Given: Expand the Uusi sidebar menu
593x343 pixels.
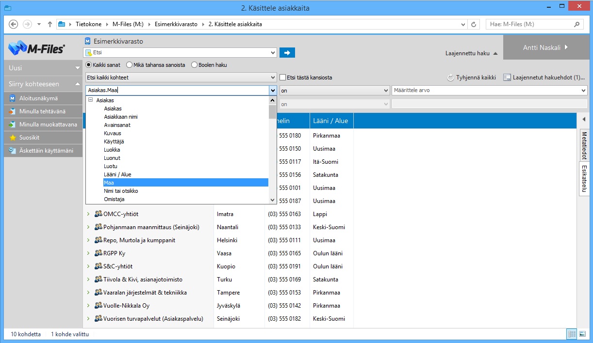Looking at the screenshot, I should pos(42,68).
